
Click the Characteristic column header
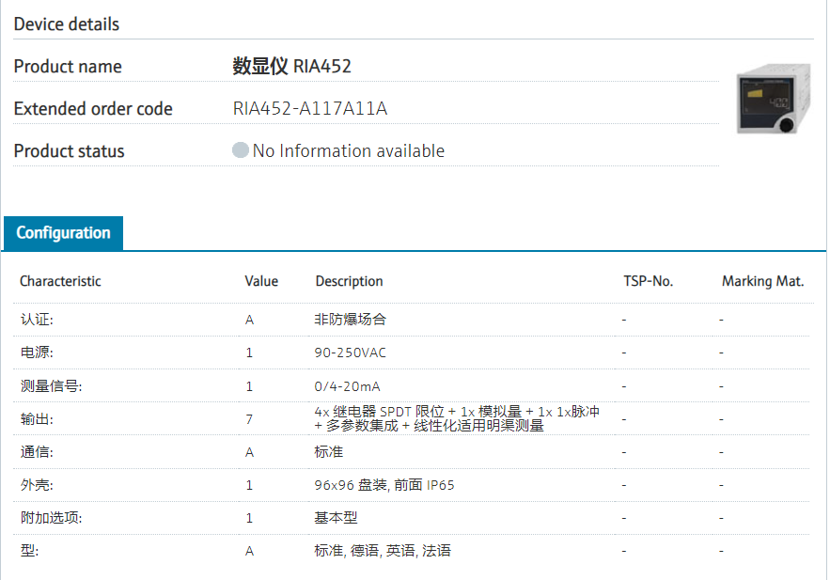coord(60,281)
